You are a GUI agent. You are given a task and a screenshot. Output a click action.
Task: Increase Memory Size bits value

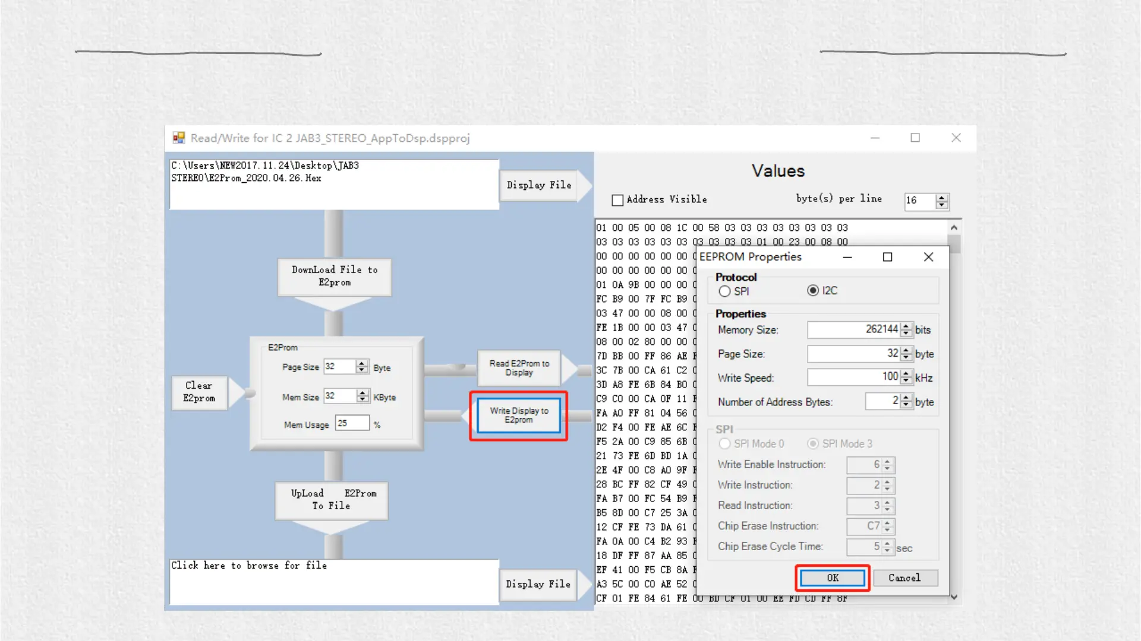[906, 326]
